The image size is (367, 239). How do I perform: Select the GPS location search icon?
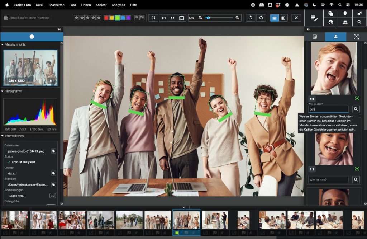[345, 14]
